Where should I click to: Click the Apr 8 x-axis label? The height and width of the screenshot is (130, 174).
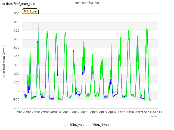(x=130, y=112)
